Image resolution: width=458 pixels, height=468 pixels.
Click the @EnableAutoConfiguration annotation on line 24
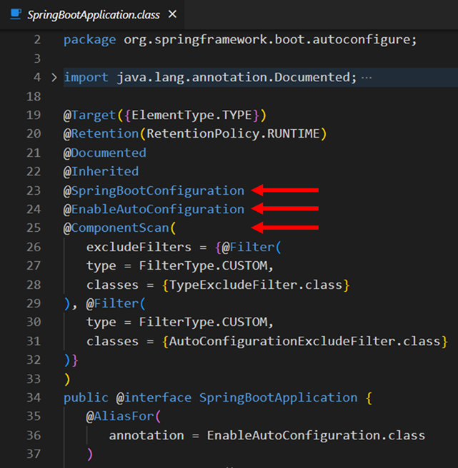pyautogui.click(x=154, y=210)
